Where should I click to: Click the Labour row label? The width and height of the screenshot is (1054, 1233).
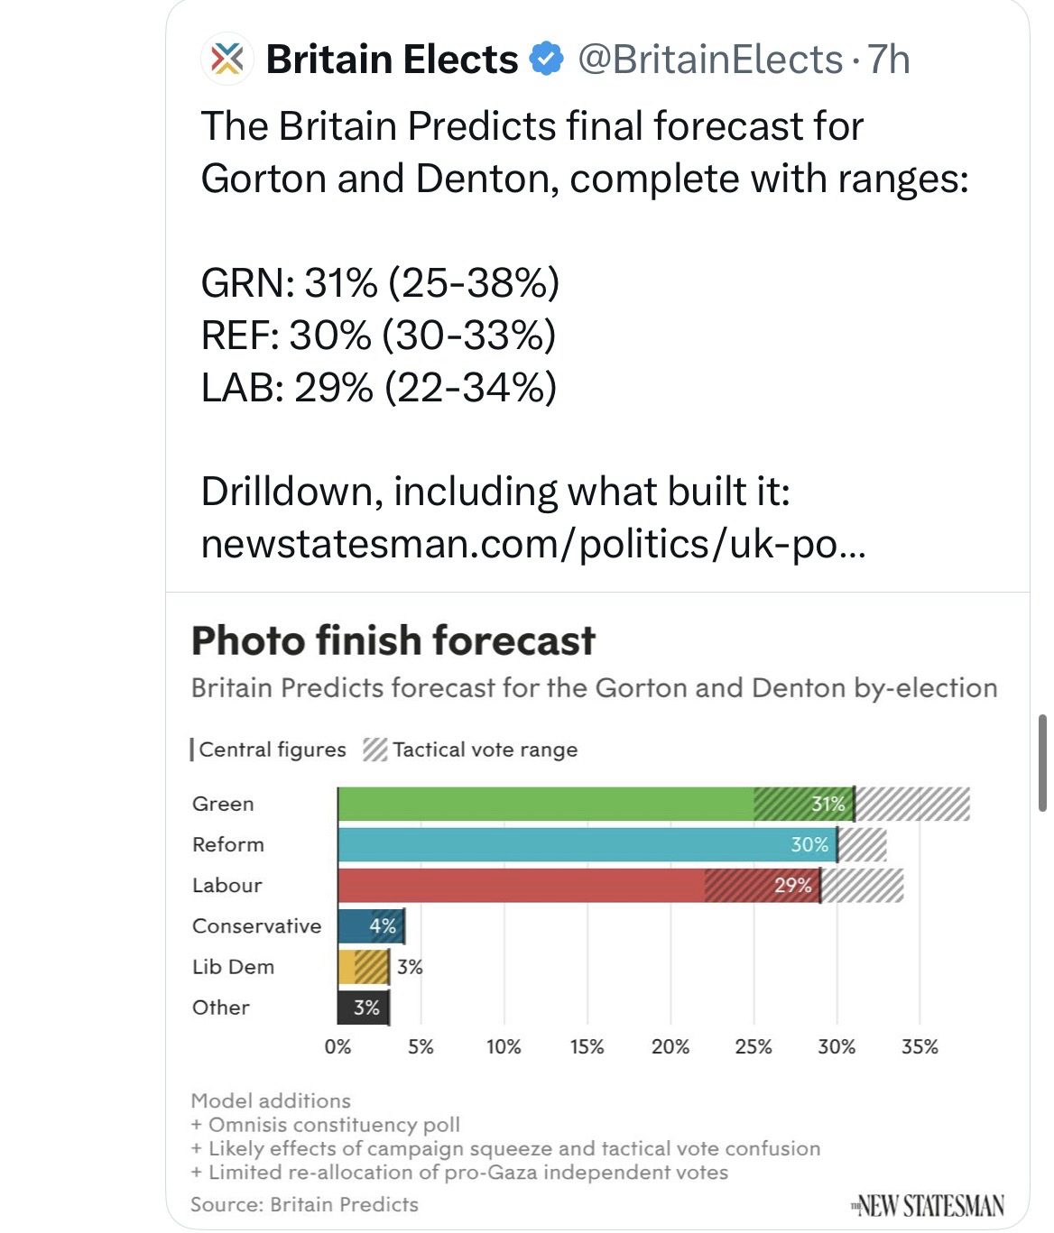(x=227, y=885)
